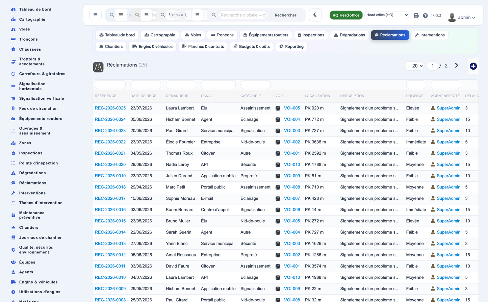Open the Dégradations sidebar entry
The height and width of the screenshot is (302, 488).
(32, 173)
